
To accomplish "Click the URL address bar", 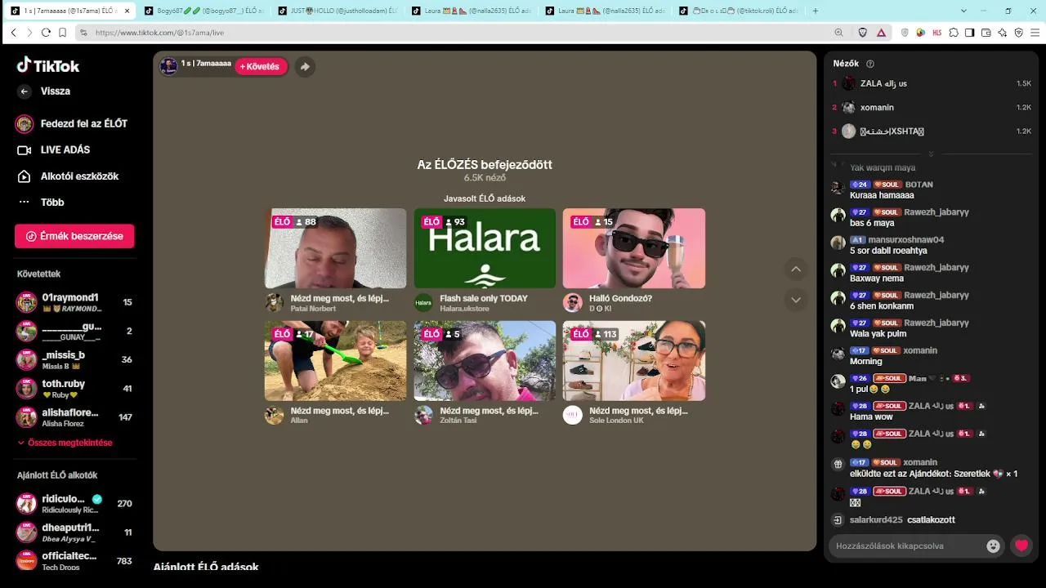I will coord(458,33).
